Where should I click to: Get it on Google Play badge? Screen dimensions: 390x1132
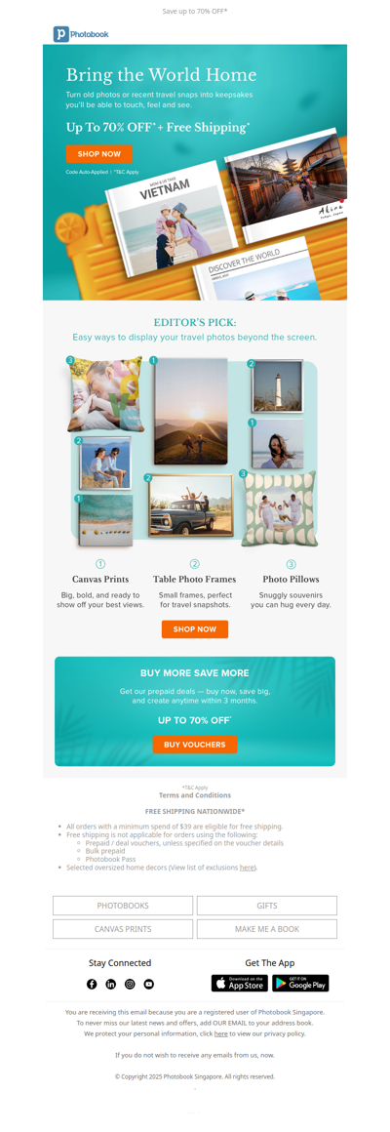coord(300,984)
